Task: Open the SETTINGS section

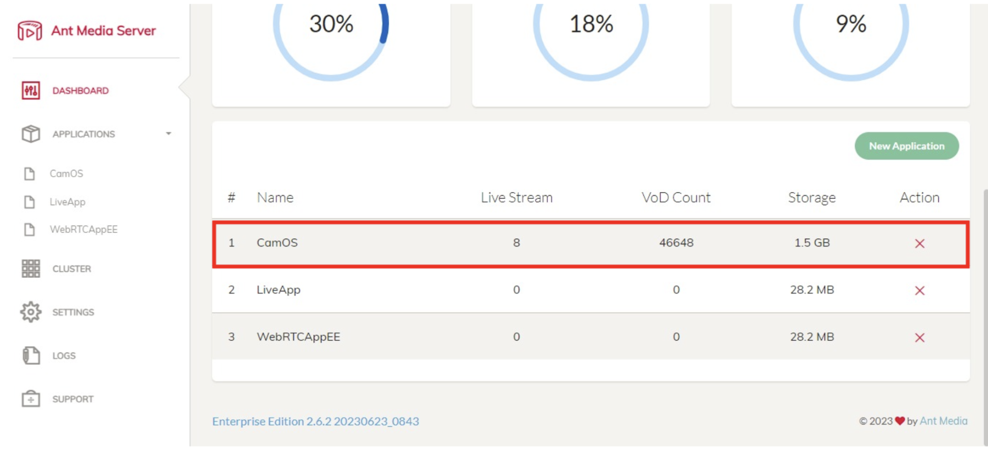Action: point(73,312)
